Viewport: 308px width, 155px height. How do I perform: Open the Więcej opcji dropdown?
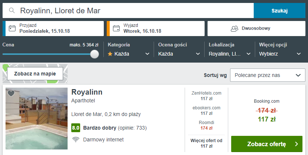[x=280, y=54]
